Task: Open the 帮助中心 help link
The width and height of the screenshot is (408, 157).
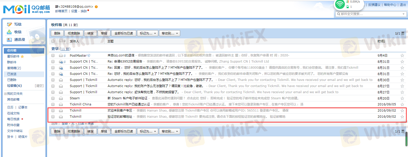Action: click(390, 5)
